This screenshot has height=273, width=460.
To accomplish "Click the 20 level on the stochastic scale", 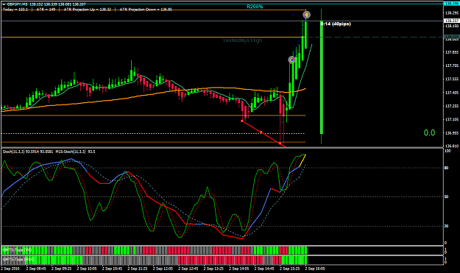I will (446, 226).
